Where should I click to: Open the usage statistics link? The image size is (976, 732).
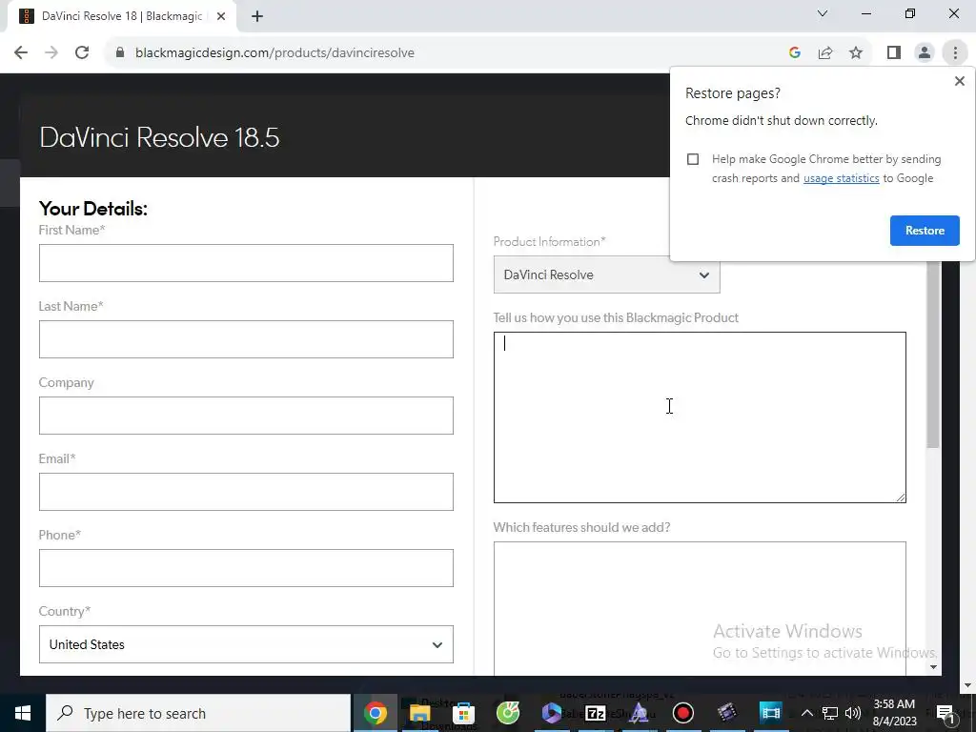point(841,178)
